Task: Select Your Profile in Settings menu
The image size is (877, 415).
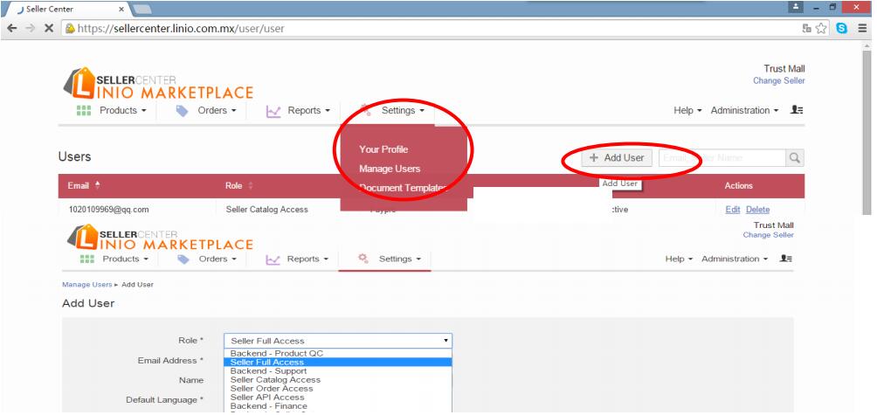Action: [383, 149]
